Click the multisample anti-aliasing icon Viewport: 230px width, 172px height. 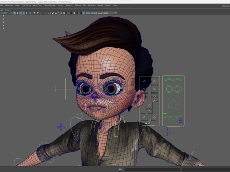coord(41,13)
